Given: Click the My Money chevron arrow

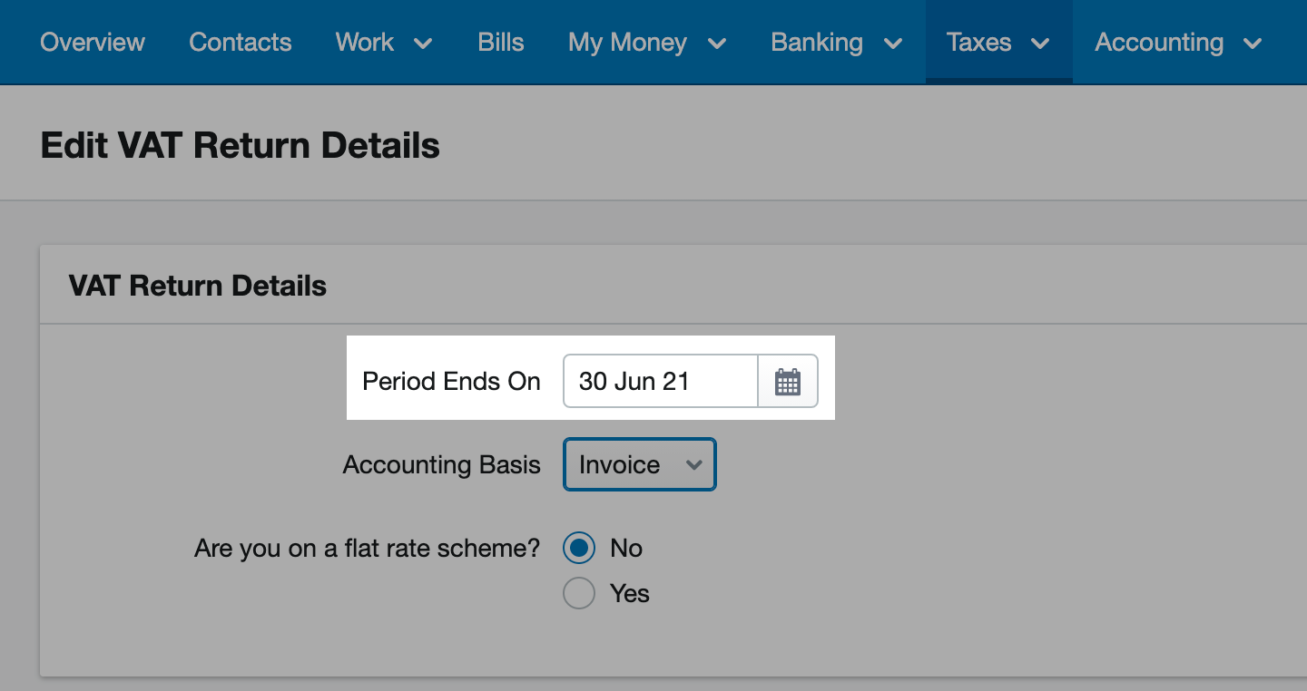Looking at the screenshot, I should click(x=717, y=43).
